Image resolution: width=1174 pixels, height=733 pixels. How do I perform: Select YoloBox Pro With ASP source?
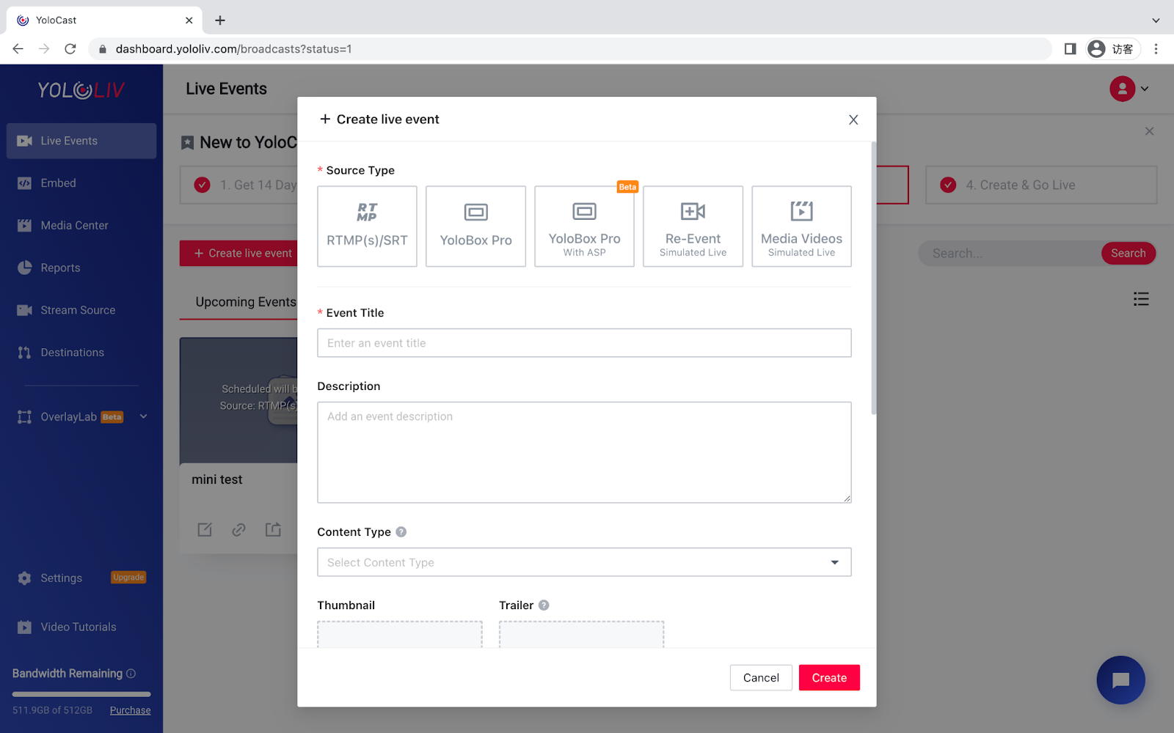coord(584,226)
